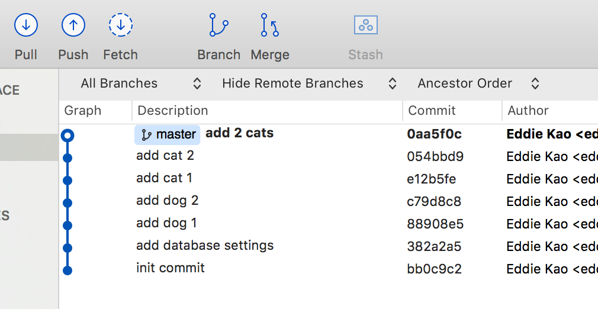Select the 'add cat 1' commit
The height and width of the screenshot is (309, 598).
(x=165, y=178)
